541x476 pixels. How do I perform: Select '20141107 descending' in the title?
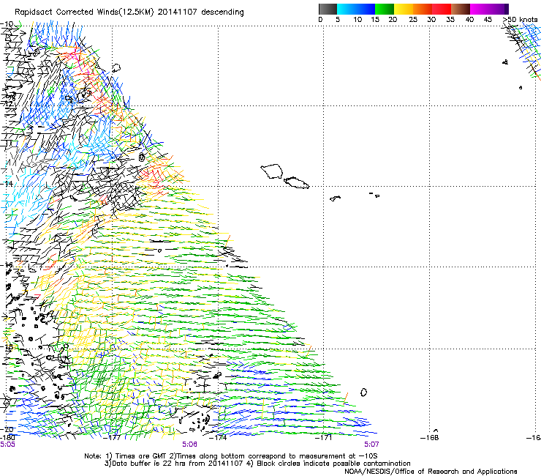click(x=201, y=12)
